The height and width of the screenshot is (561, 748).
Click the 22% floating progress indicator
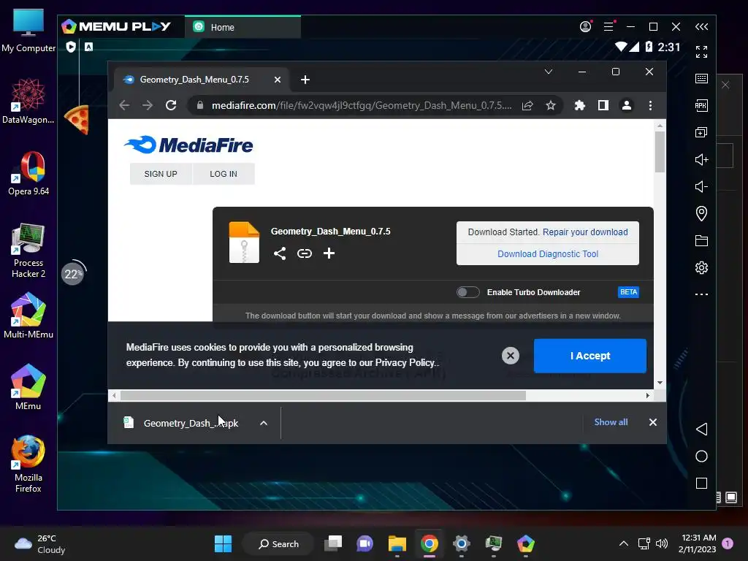click(x=73, y=274)
